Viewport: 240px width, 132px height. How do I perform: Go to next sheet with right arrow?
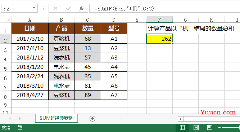[x=20, y=119]
